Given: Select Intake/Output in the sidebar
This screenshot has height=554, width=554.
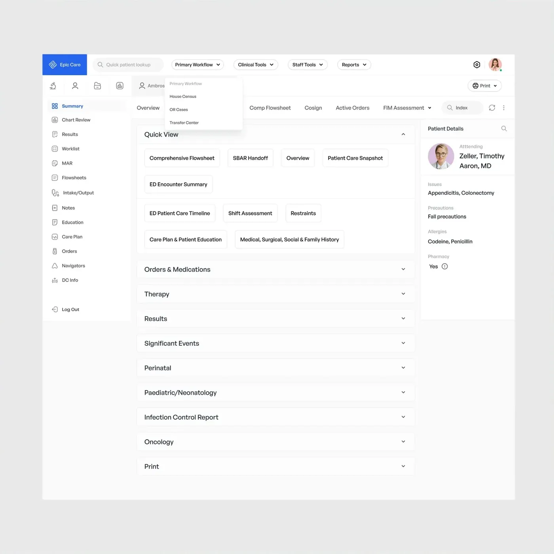Looking at the screenshot, I should click(78, 193).
